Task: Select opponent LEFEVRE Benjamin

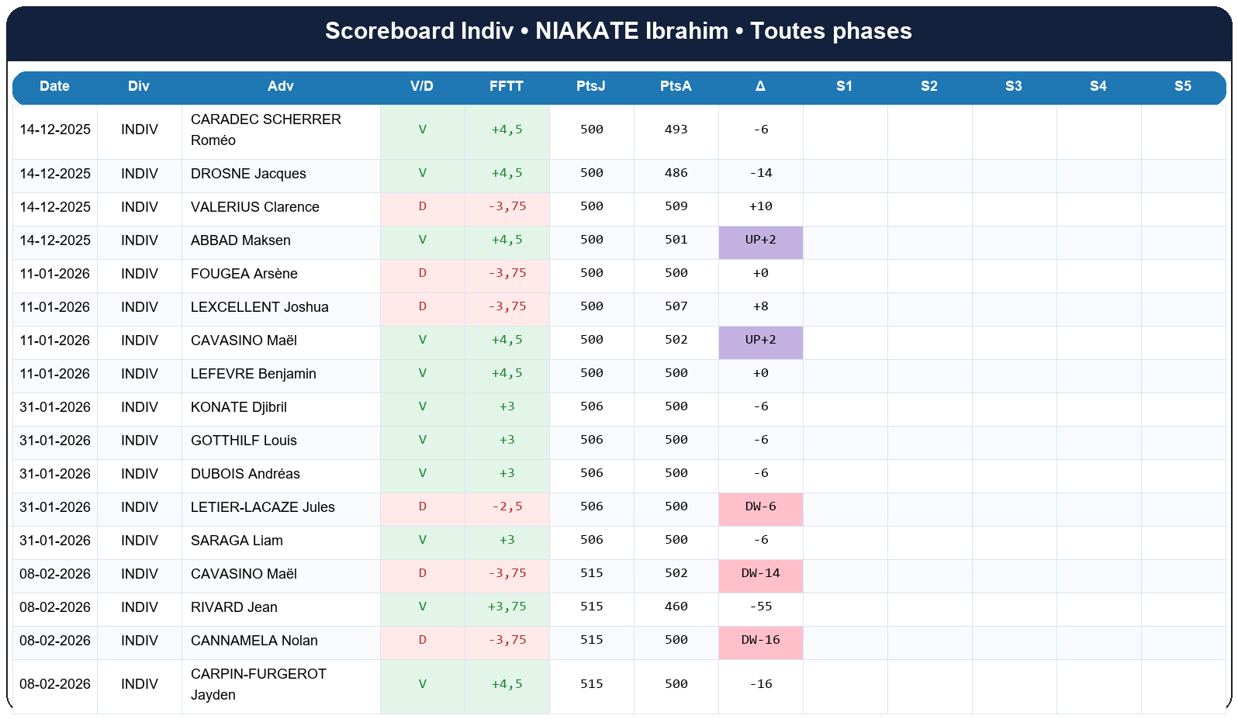Action: pos(254,374)
